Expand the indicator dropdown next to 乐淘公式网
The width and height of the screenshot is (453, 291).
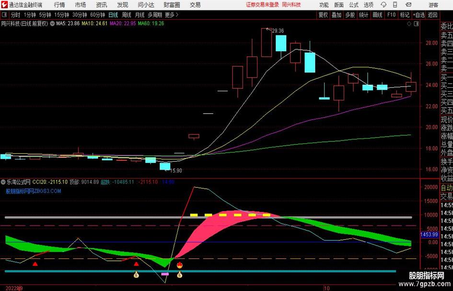(3, 182)
